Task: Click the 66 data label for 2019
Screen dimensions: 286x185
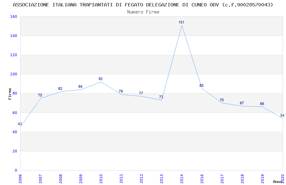Action: tap(262, 104)
